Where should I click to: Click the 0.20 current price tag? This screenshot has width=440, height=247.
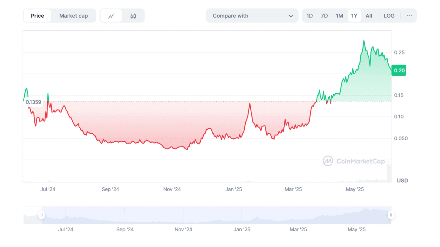pos(399,70)
